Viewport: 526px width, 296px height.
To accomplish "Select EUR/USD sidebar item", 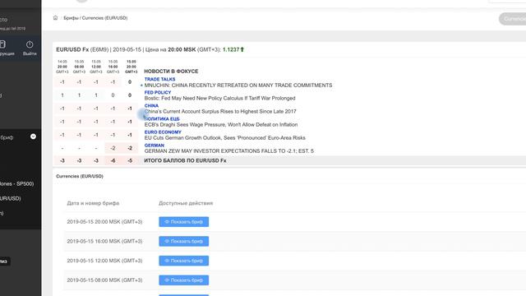I will (11, 198).
